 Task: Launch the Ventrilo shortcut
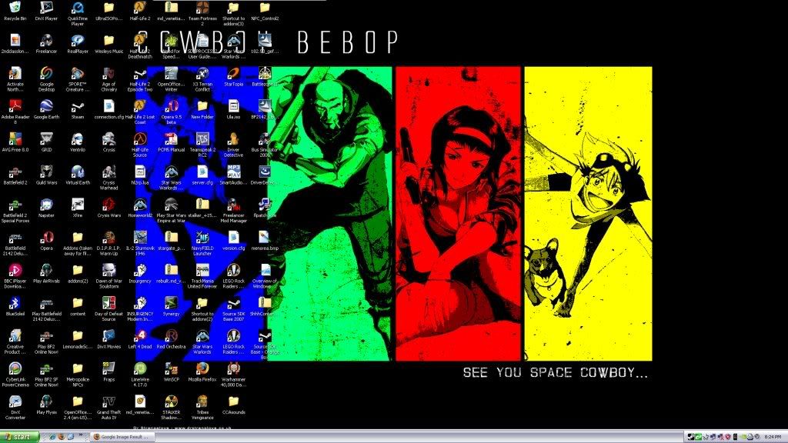click(78, 142)
